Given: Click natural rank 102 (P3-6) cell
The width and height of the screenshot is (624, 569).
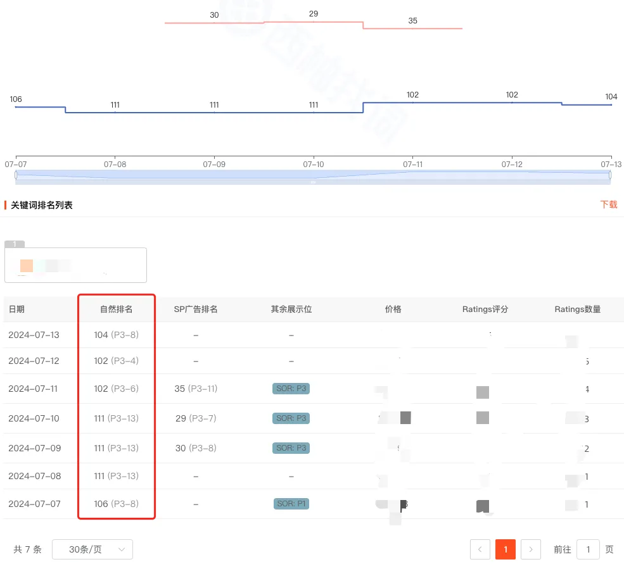Looking at the screenshot, I should (116, 389).
